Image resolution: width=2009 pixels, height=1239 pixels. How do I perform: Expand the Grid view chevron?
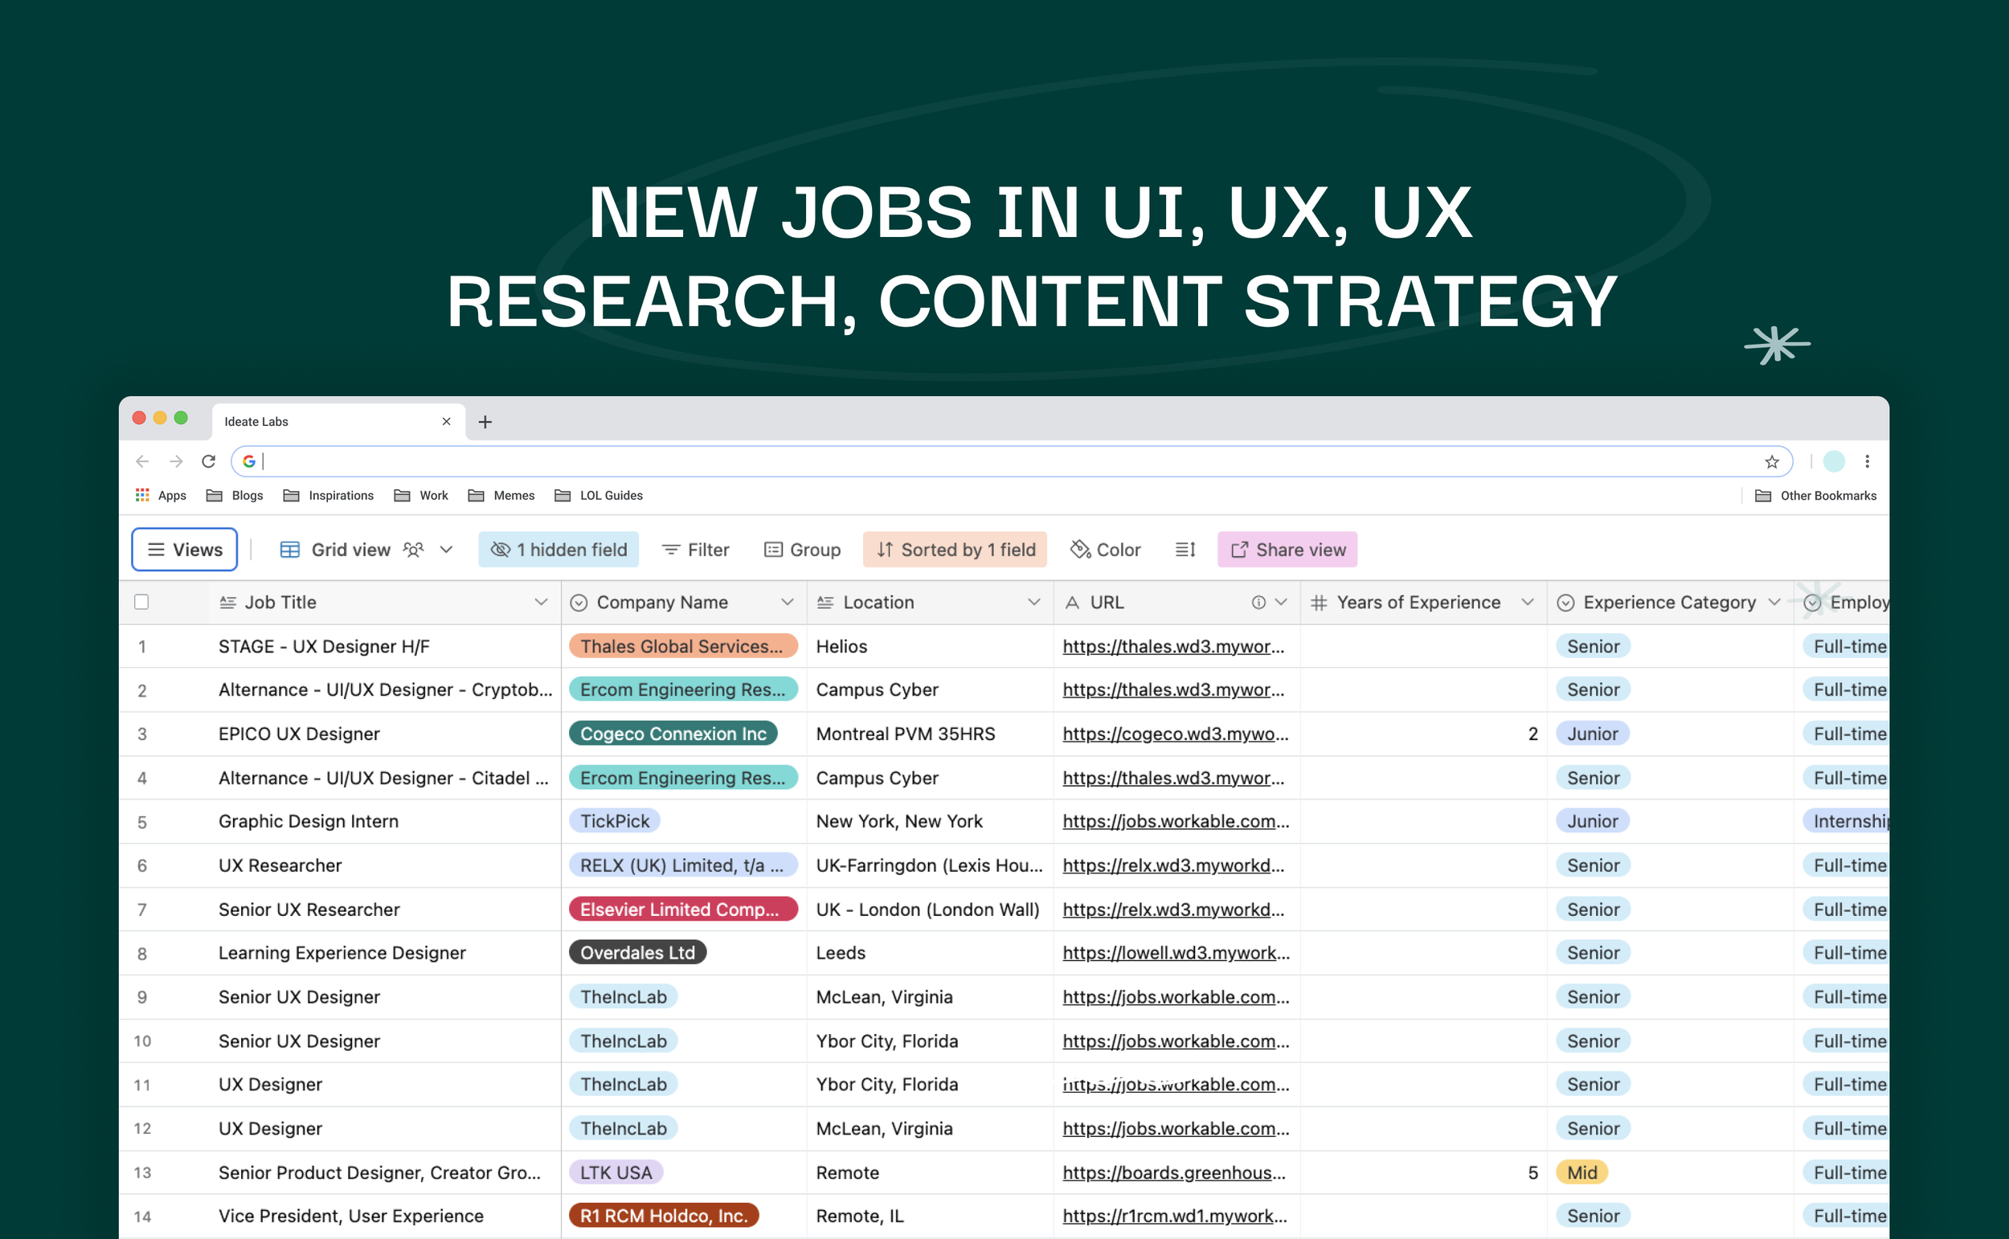[x=447, y=550]
